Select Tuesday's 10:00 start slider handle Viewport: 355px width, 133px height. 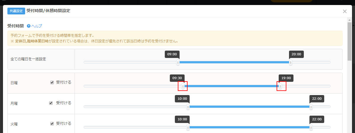(188, 127)
